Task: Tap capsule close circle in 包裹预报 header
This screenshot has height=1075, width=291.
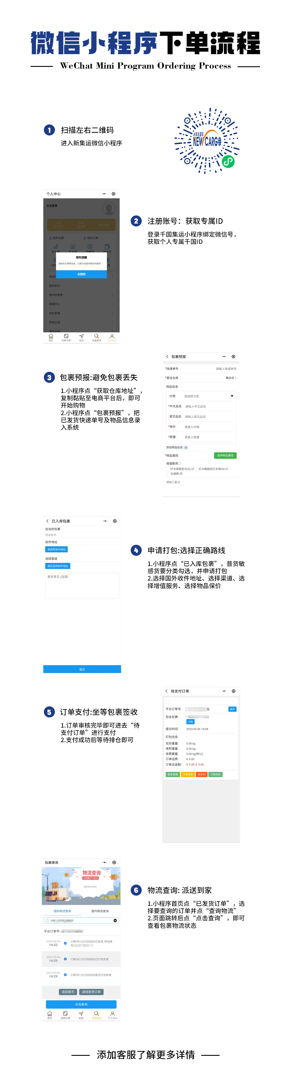Action: coord(233,356)
